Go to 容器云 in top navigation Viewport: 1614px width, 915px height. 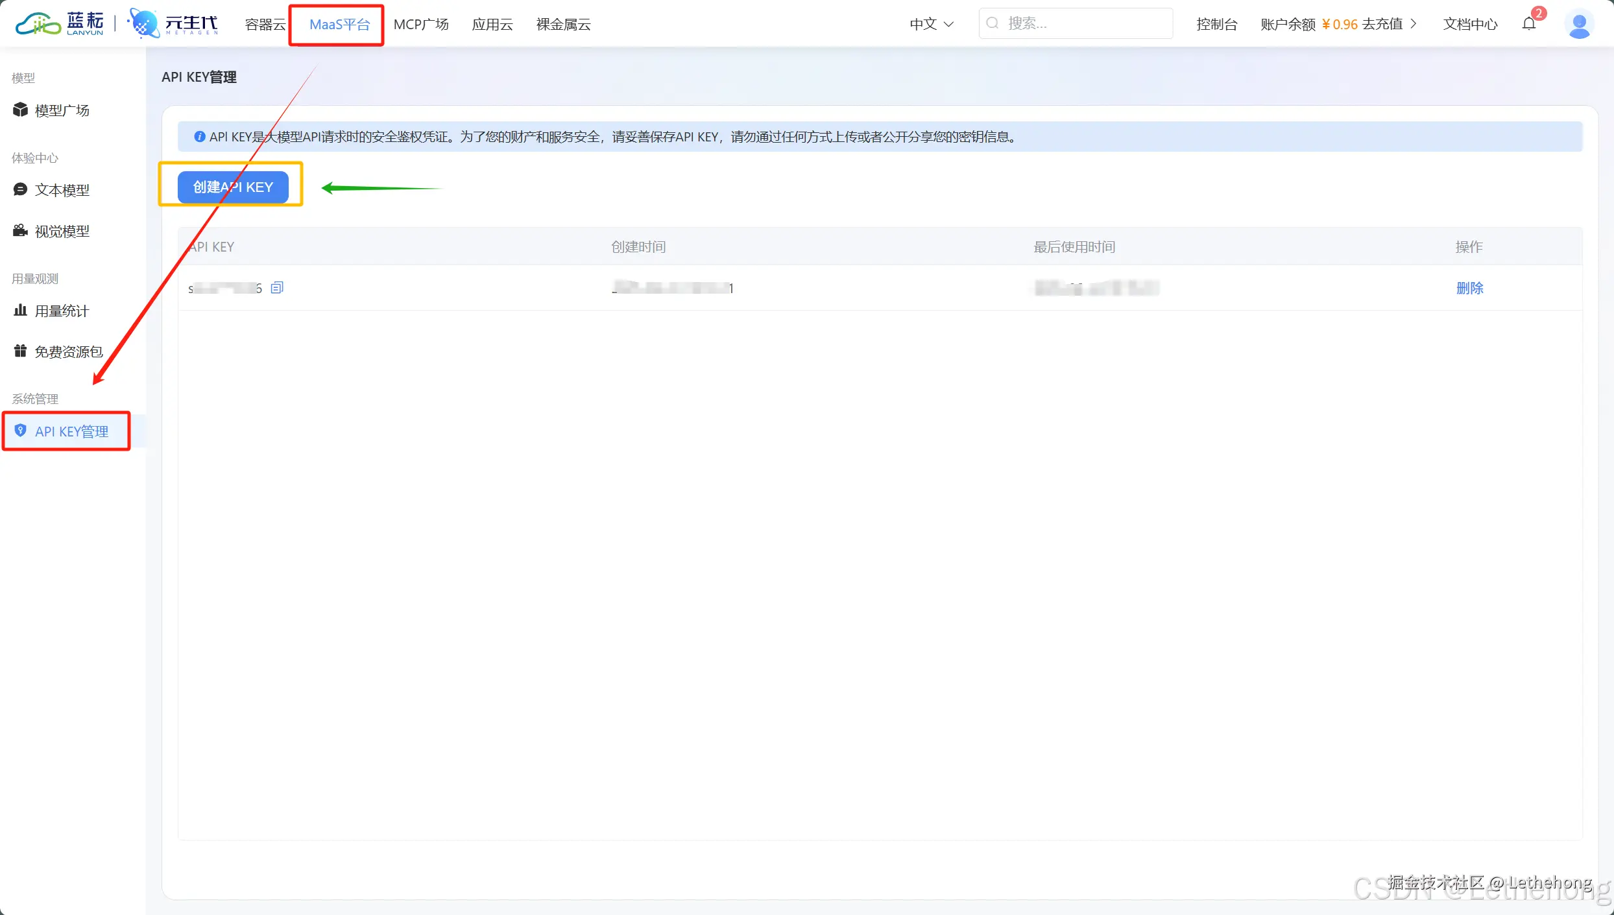(x=265, y=25)
